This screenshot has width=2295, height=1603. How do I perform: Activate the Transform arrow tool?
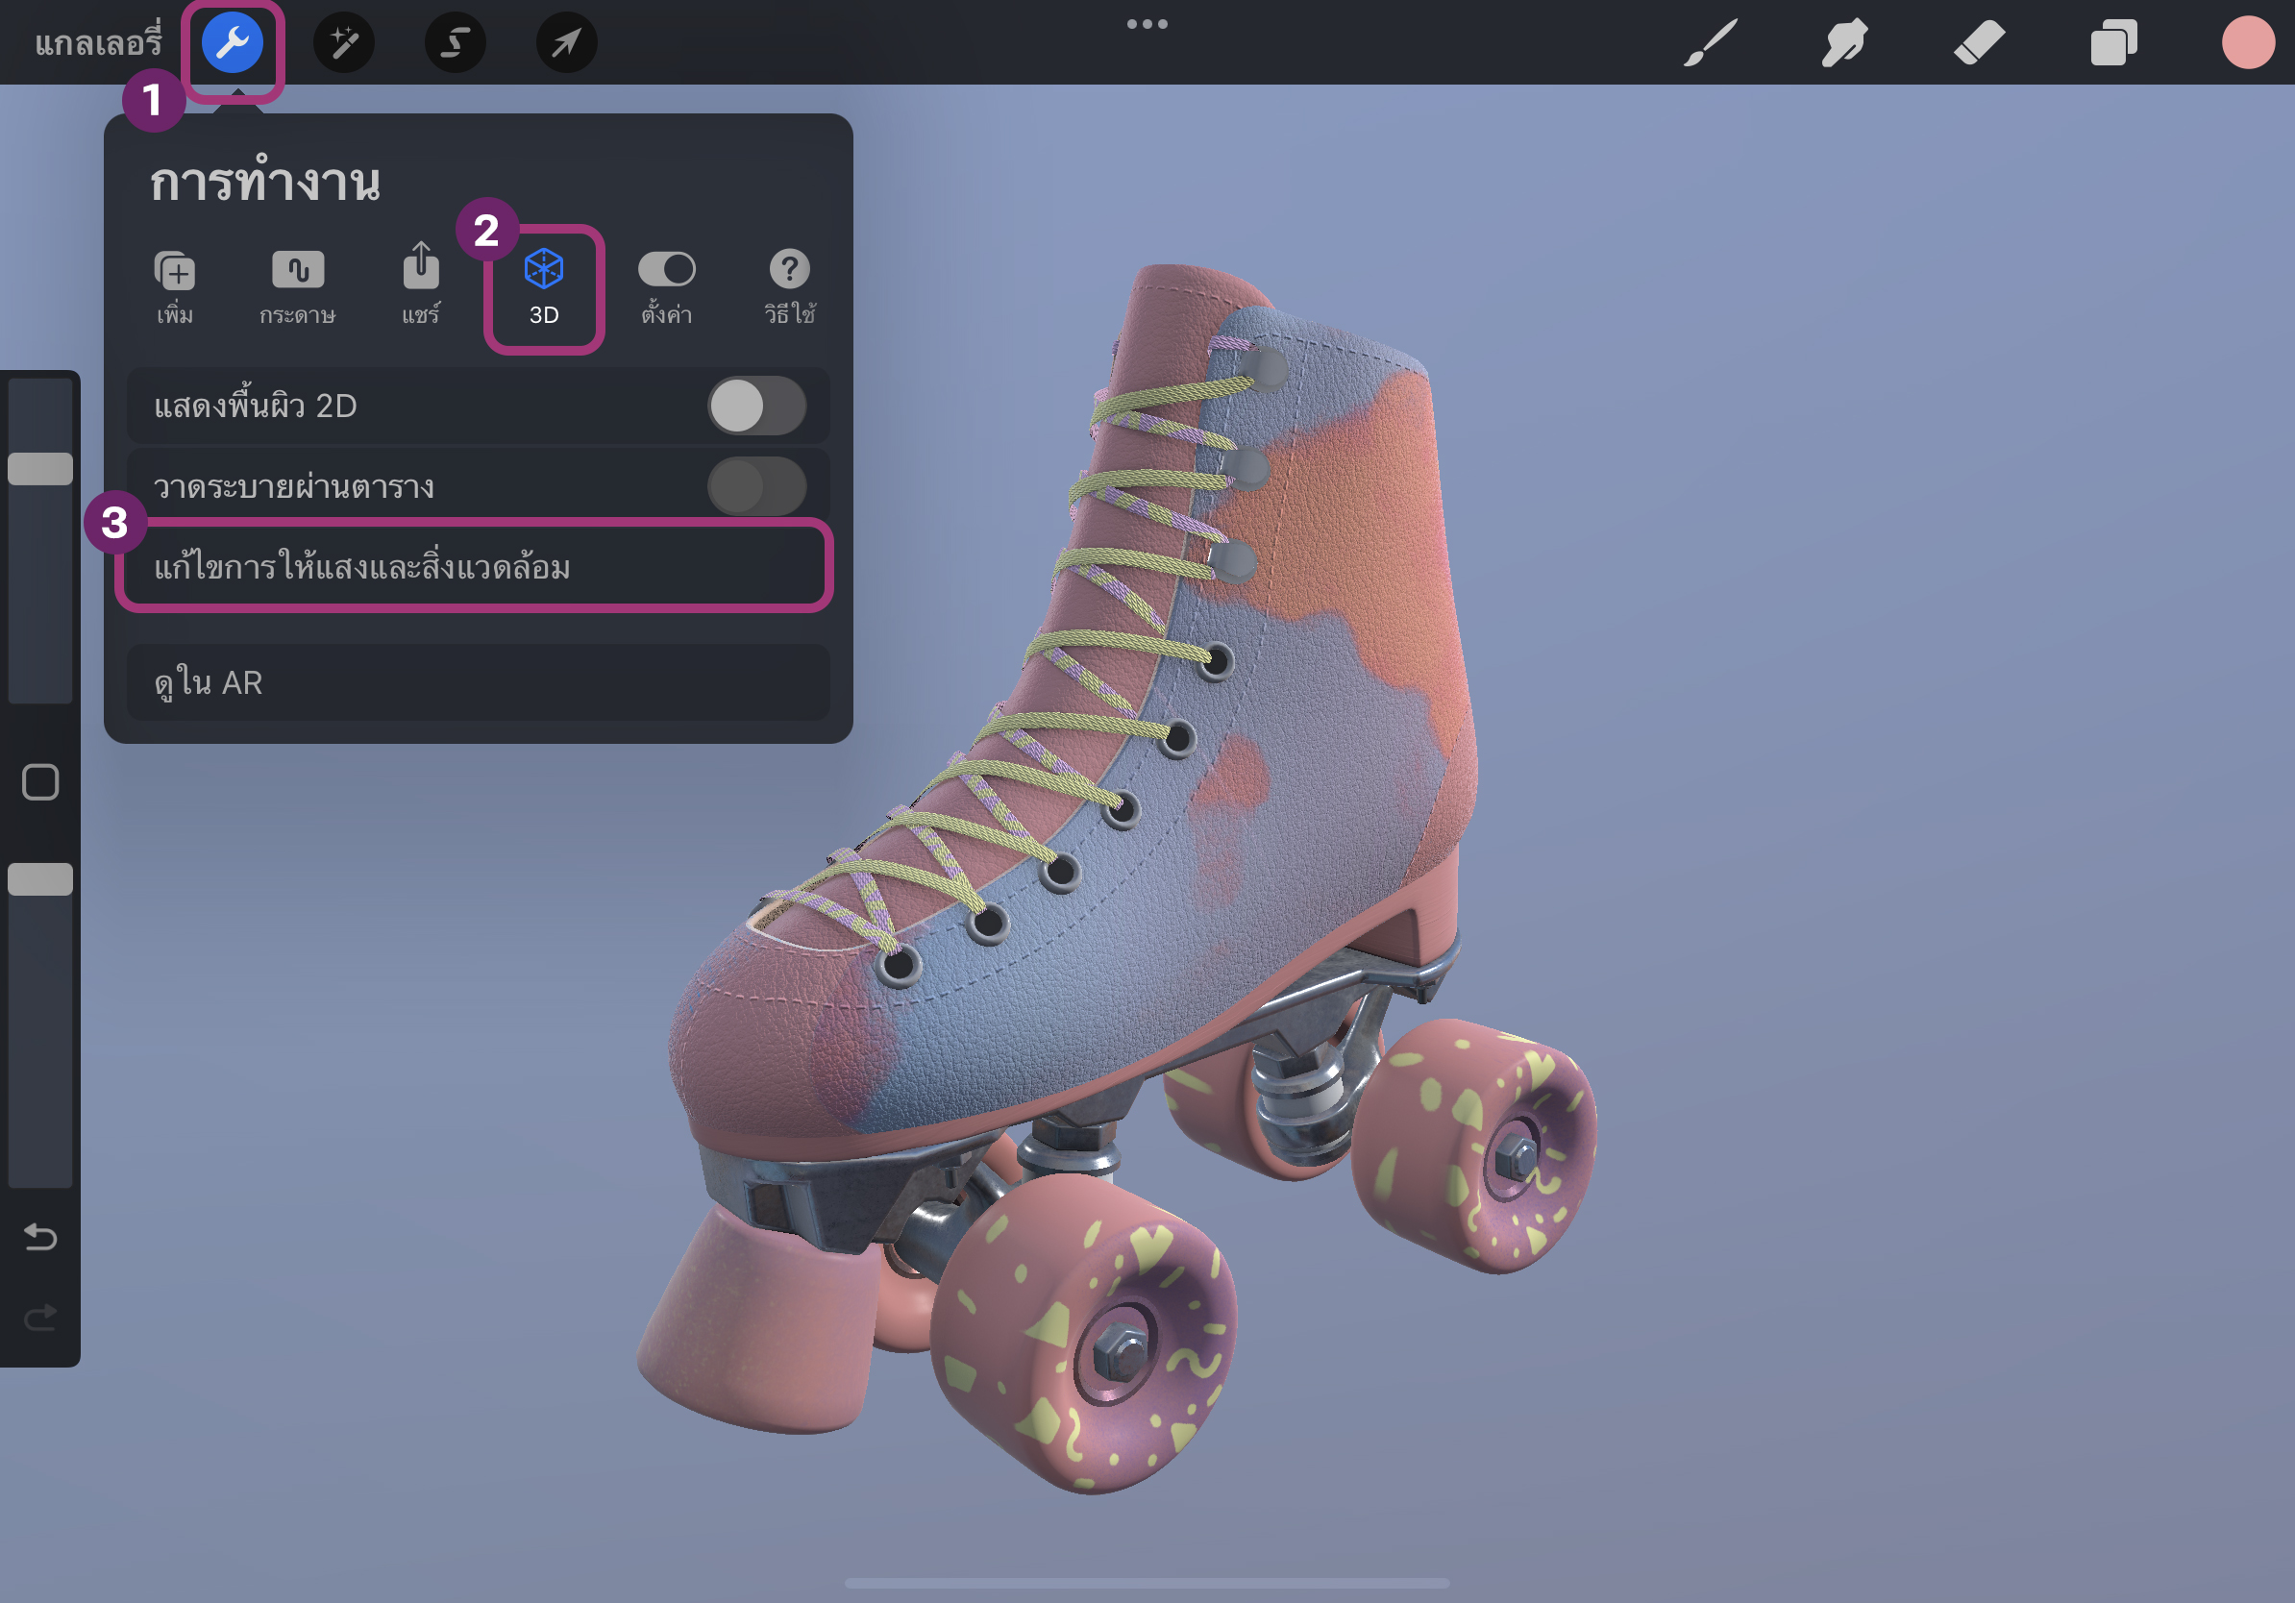(x=567, y=43)
